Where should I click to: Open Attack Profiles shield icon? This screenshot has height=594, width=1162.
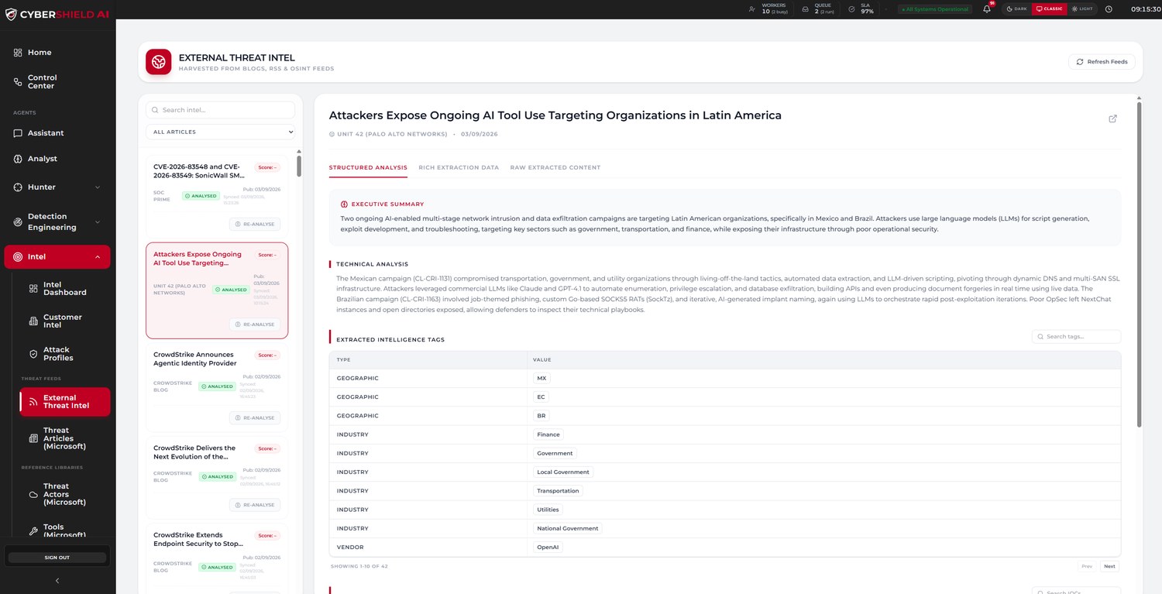coord(33,354)
